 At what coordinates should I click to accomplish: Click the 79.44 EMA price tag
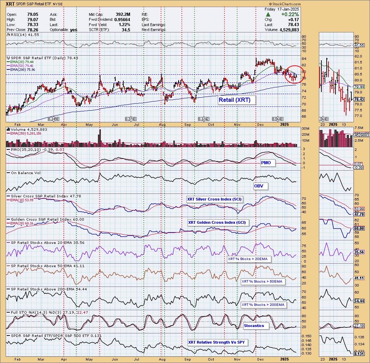pyautogui.click(x=360, y=87)
